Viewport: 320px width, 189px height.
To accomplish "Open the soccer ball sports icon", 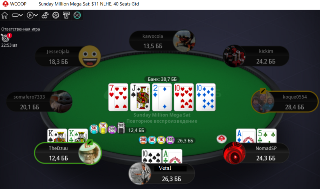I will [56, 15].
